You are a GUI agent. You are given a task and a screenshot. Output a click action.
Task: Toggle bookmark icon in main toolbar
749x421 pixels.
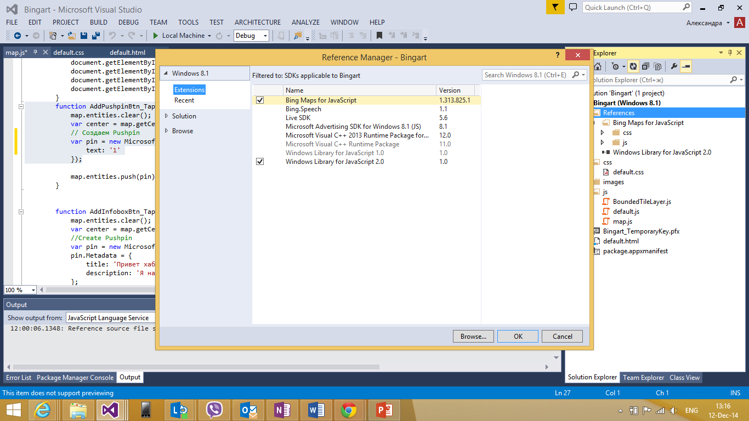tap(379, 36)
